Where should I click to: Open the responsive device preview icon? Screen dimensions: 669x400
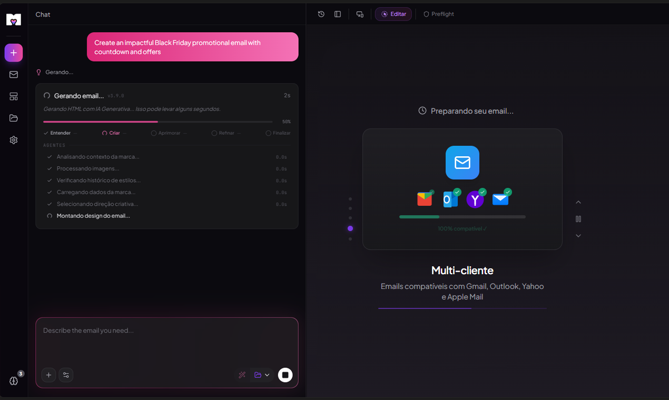click(x=360, y=14)
